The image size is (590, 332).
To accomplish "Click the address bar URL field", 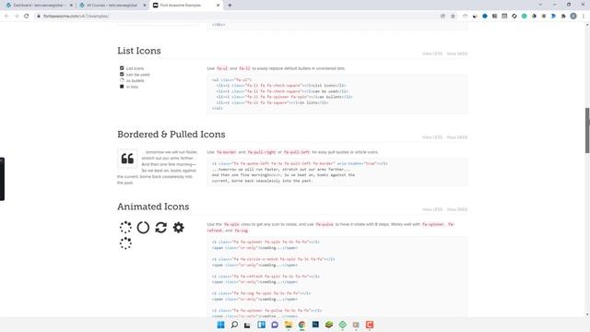I will pyautogui.click(x=237, y=17).
